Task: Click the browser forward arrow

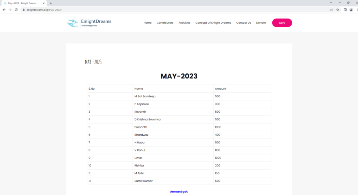Action: [10, 10]
